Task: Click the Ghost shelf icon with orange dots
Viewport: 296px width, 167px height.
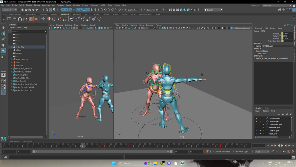Action: [20, 19]
